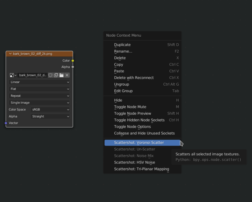The width and height of the screenshot is (252, 202).
Task: Select Scattershot: Voronoi Scatter menu entry
Action: (x=139, y=143)
